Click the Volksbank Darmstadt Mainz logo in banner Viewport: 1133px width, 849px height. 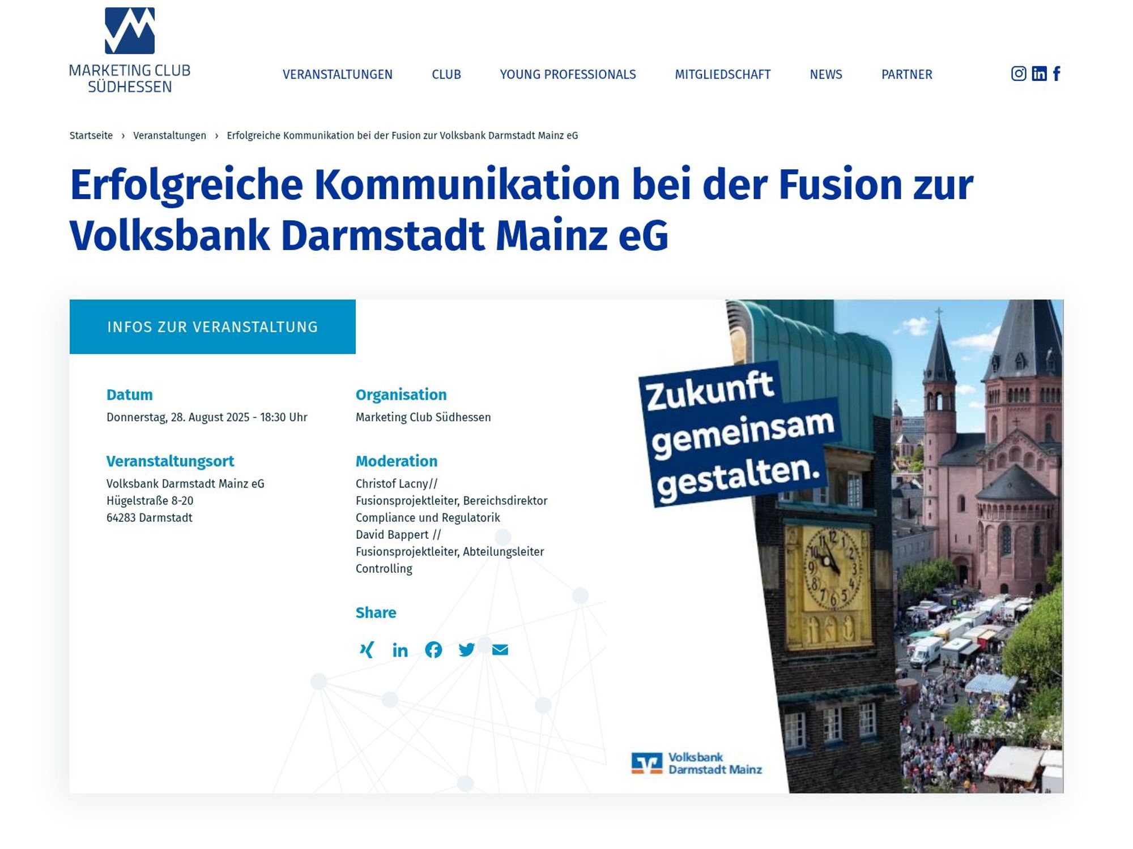tap(697, 763)
